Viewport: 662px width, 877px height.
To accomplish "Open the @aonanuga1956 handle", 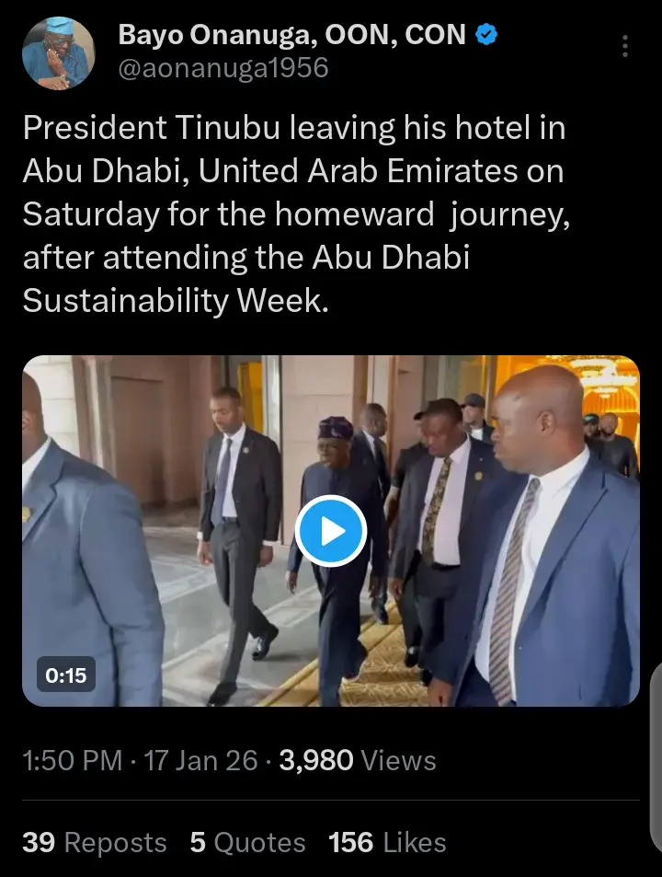I will pos(223,68).
